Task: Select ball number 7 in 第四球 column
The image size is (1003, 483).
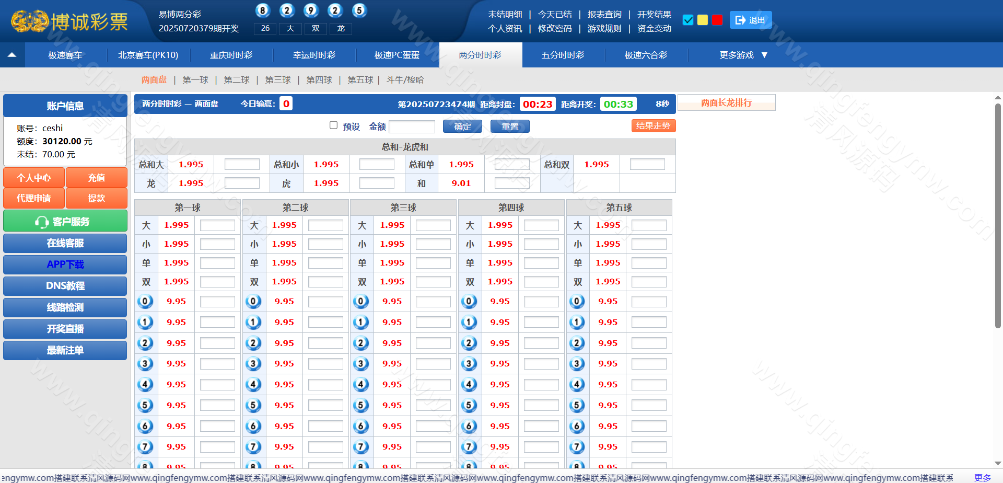Action: [469, 446]
